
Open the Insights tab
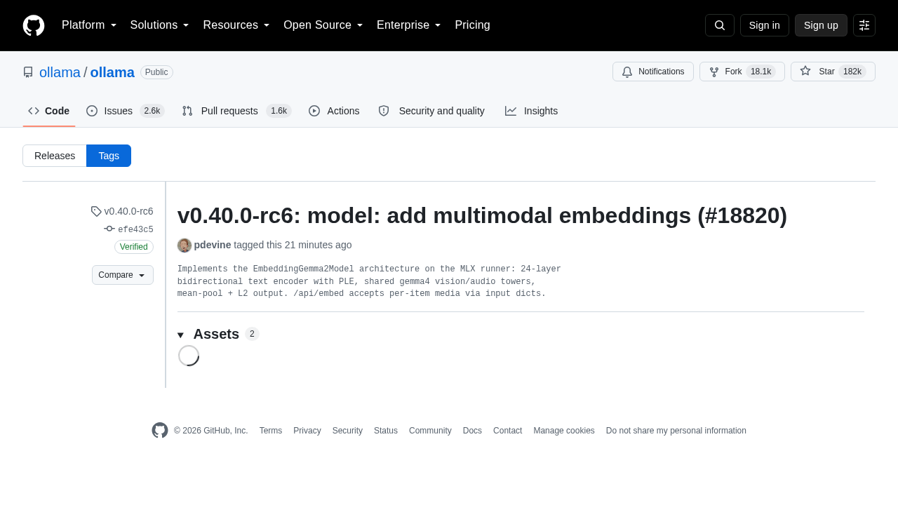(532, 111)
